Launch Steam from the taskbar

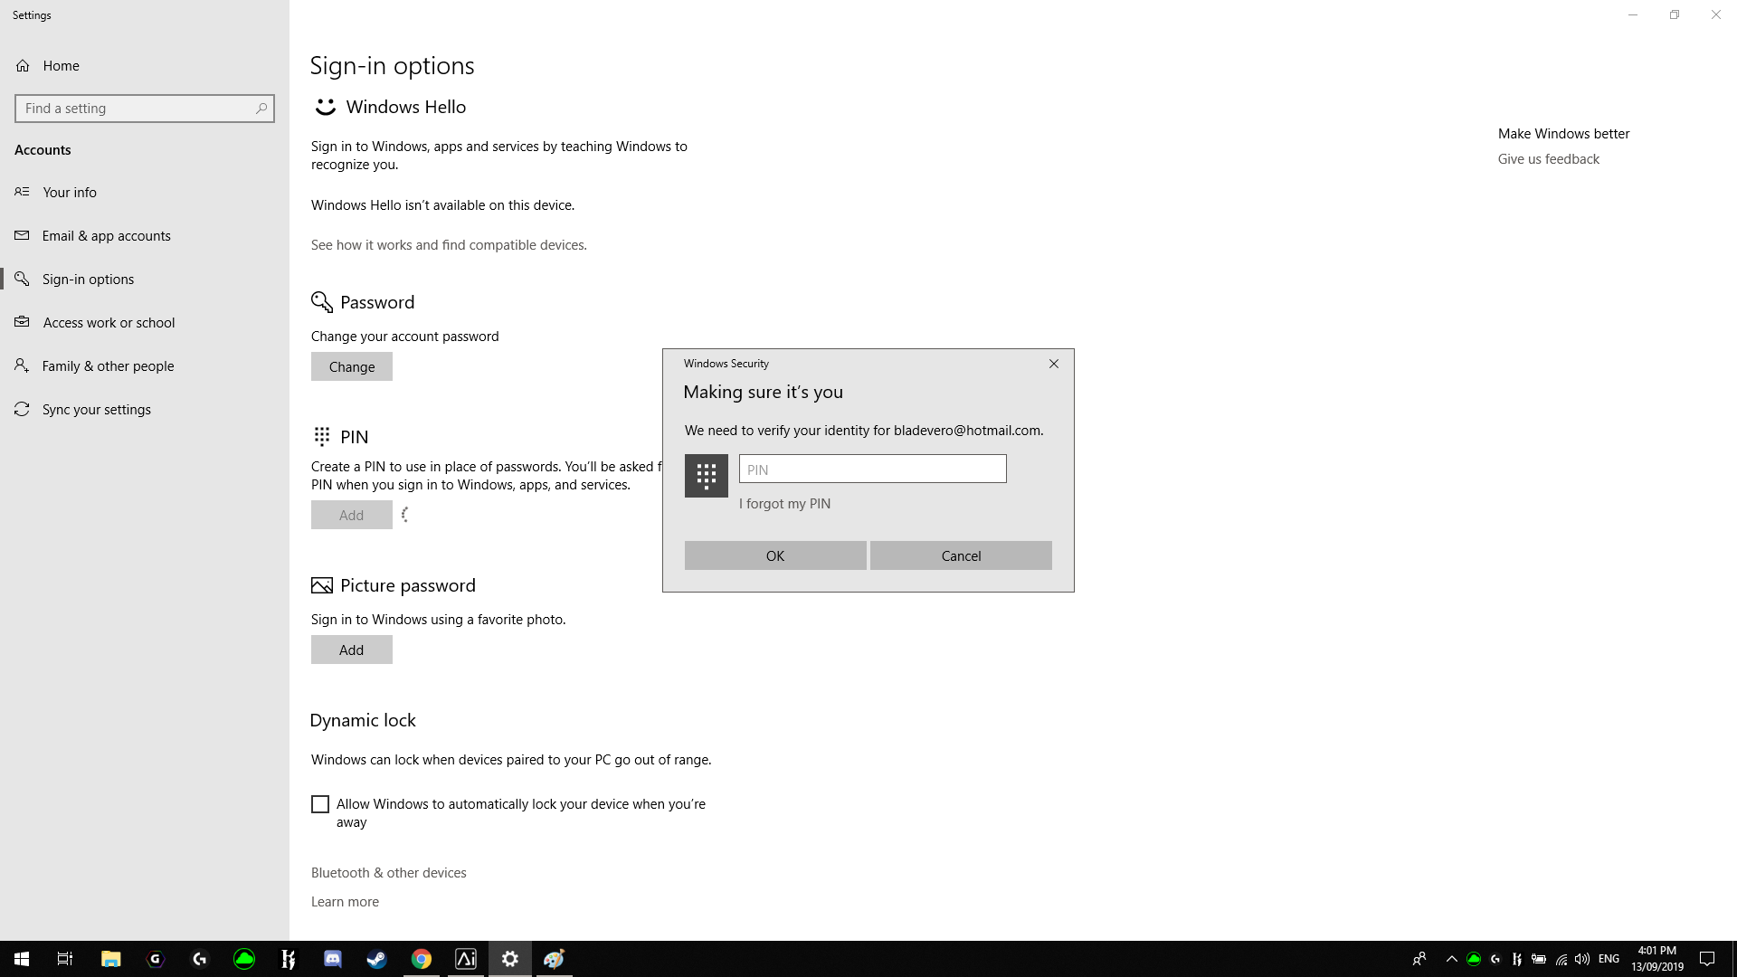pyautogui.click(x=377, y=958)
